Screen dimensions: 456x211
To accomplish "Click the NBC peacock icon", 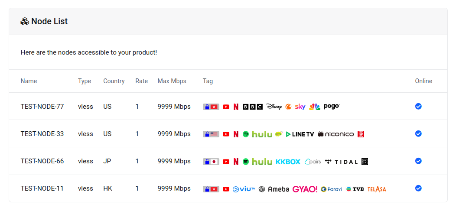I will click(x=315, y=107).
